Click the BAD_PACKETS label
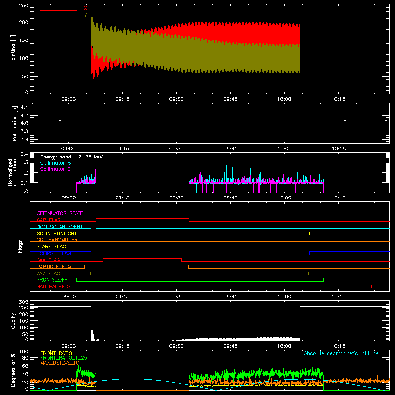The height and width of the screenshot is (395, 395). pos(54,286)
